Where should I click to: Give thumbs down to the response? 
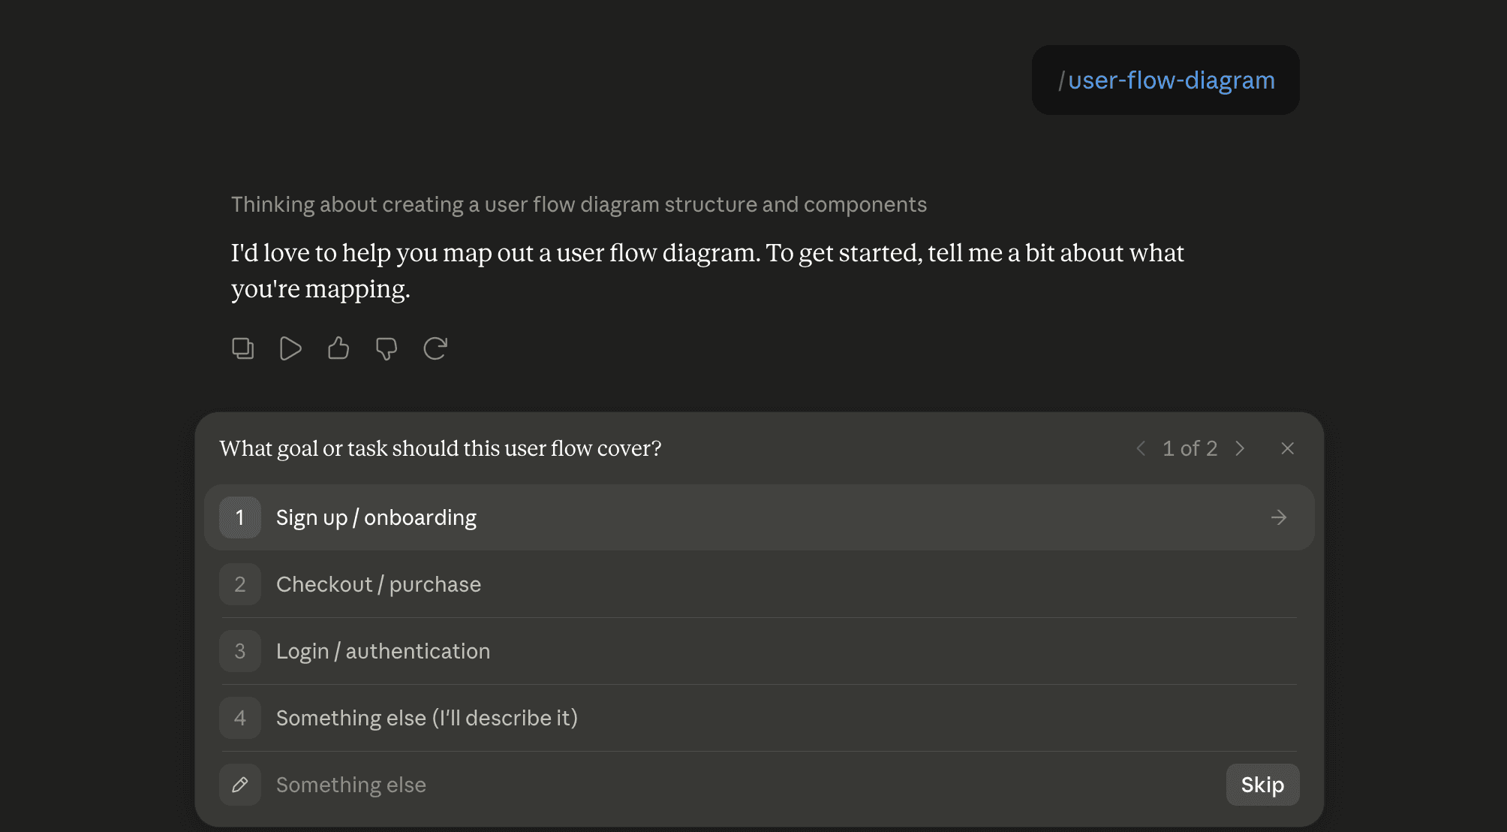387,348
